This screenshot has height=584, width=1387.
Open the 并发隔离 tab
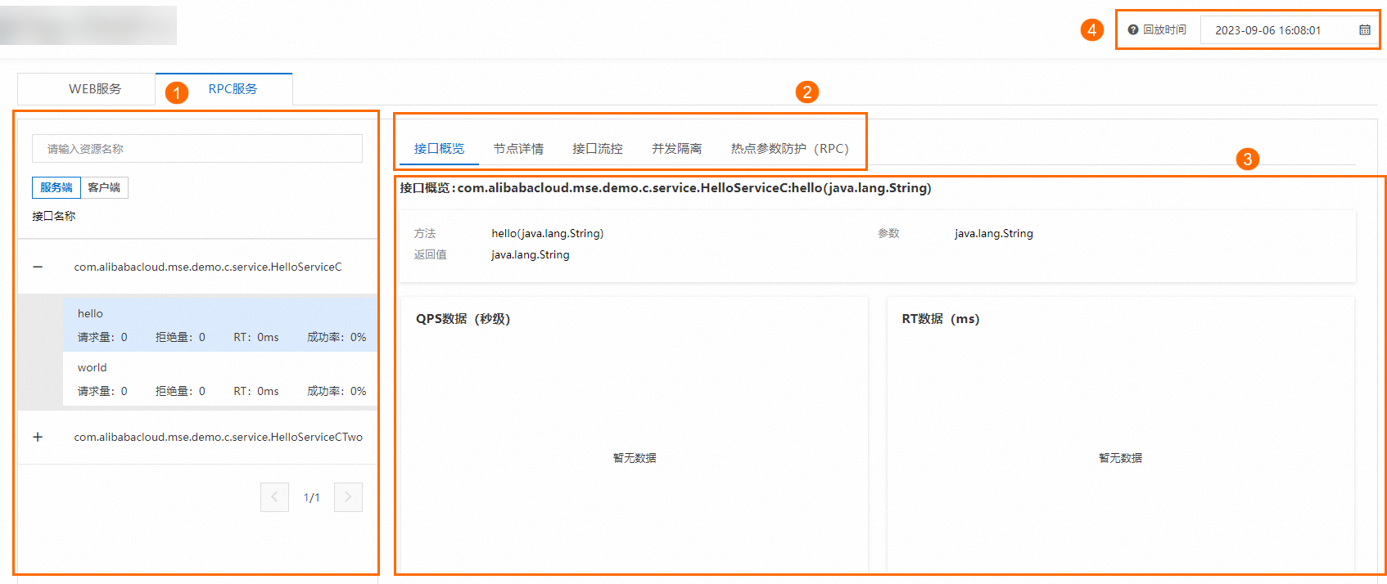pyautogui.click(x=676, y=149)
